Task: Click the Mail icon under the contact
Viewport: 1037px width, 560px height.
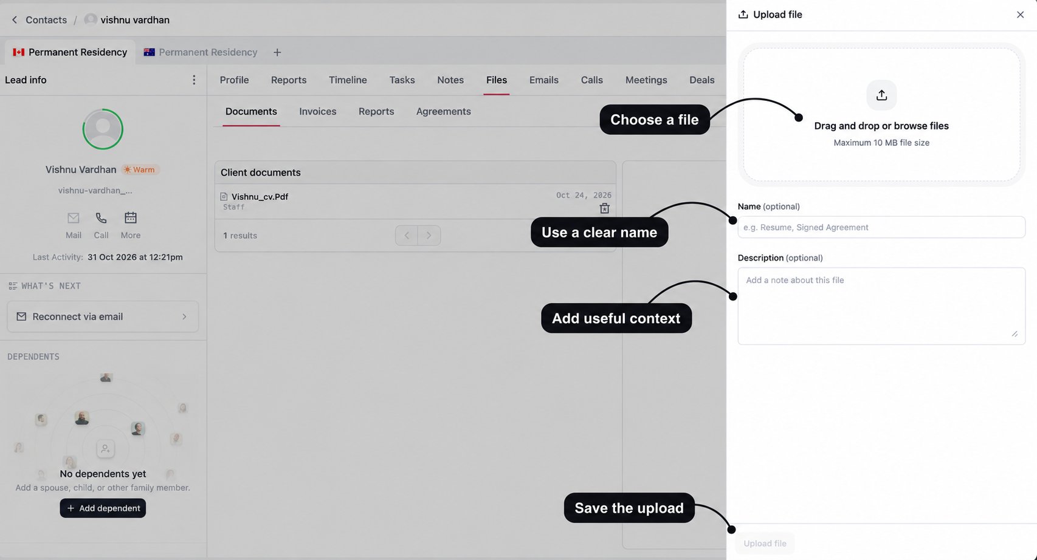Action: coord(74,218)
